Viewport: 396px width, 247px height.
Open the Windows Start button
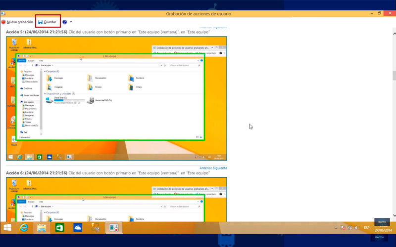pos(7,228)
